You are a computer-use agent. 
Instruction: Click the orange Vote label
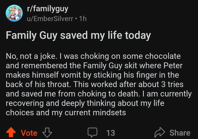[x=29, y=133]
